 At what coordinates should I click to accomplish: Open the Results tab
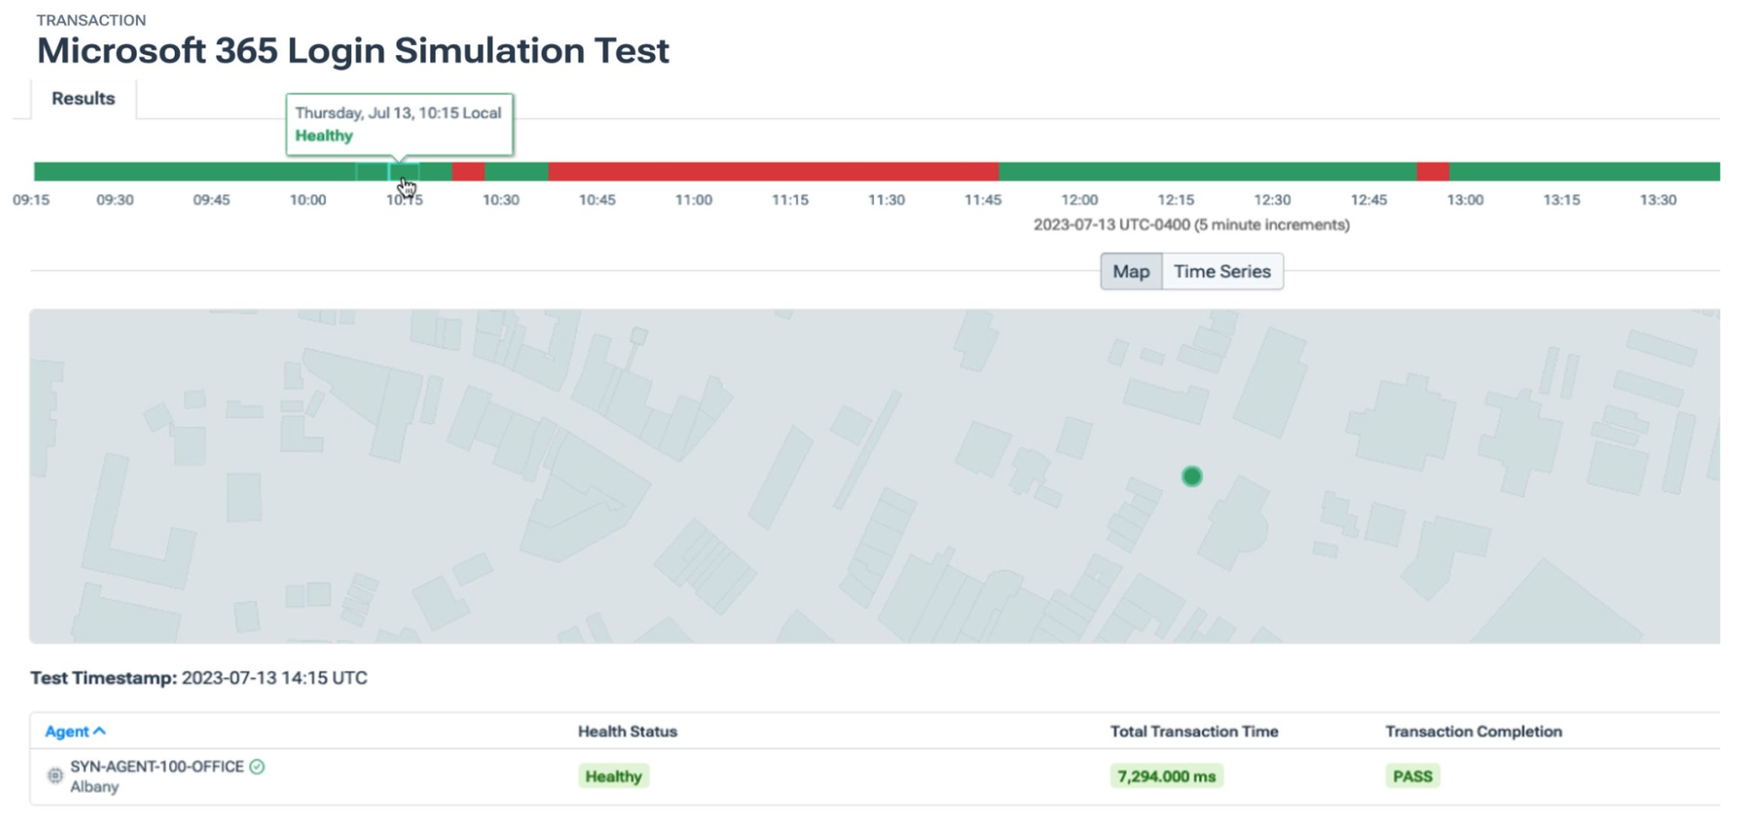click(x=83, y=99)
